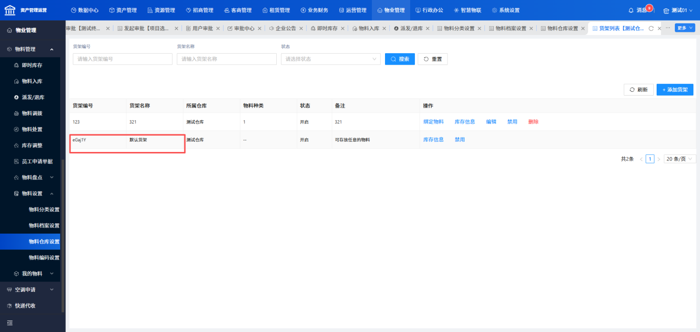Open the 更多 tabs dropdown
700x332 pixels.
pyautogui.click(x=685, y=28)
